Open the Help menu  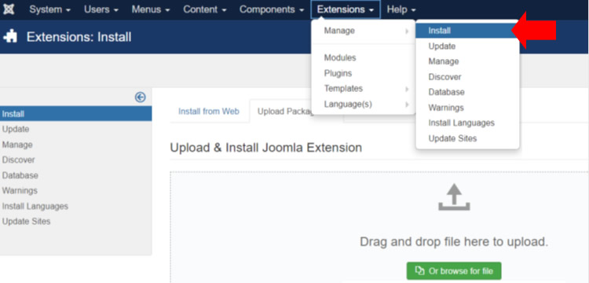point(401,9)
